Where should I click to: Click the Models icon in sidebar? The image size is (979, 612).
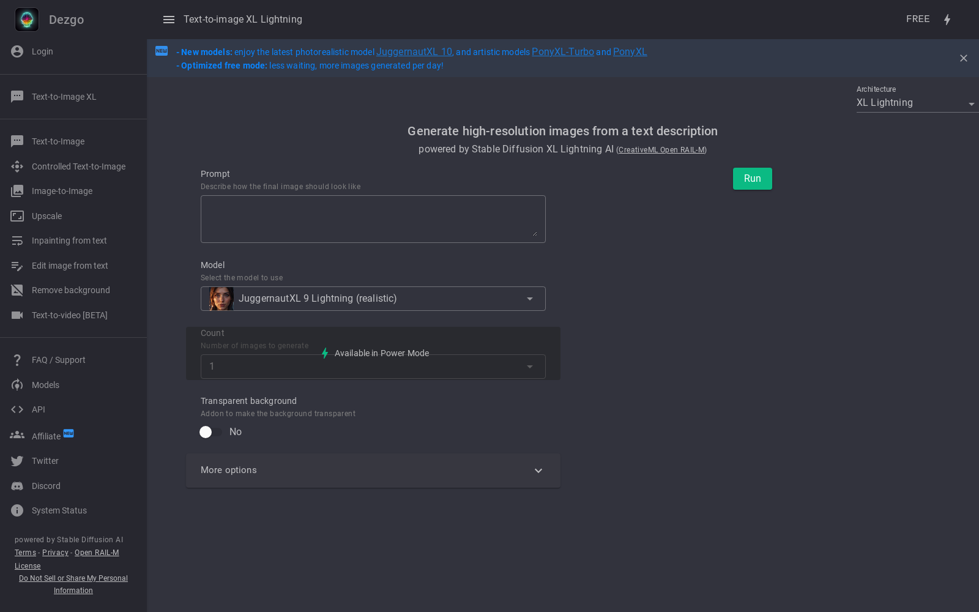(x=17, y=385)
